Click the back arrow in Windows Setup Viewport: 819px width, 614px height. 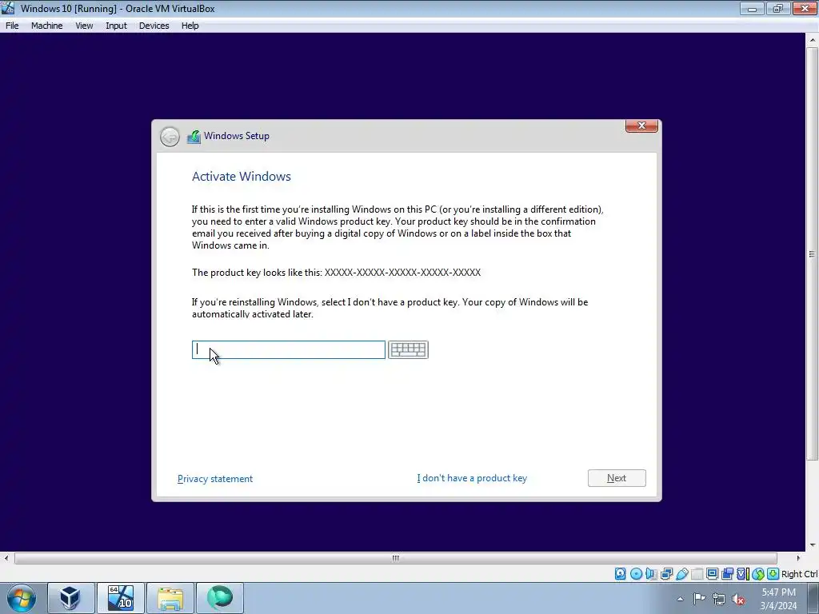pyautogui.click(x=170, y=137)
